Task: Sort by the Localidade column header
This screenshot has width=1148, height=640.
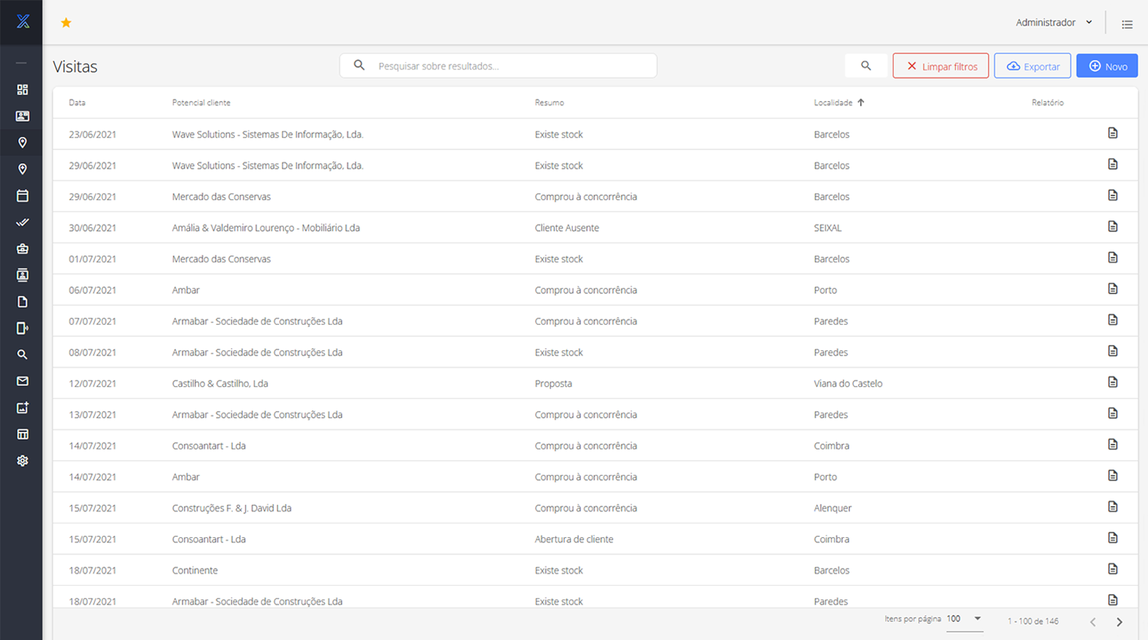Action: [x=833, y=103]
